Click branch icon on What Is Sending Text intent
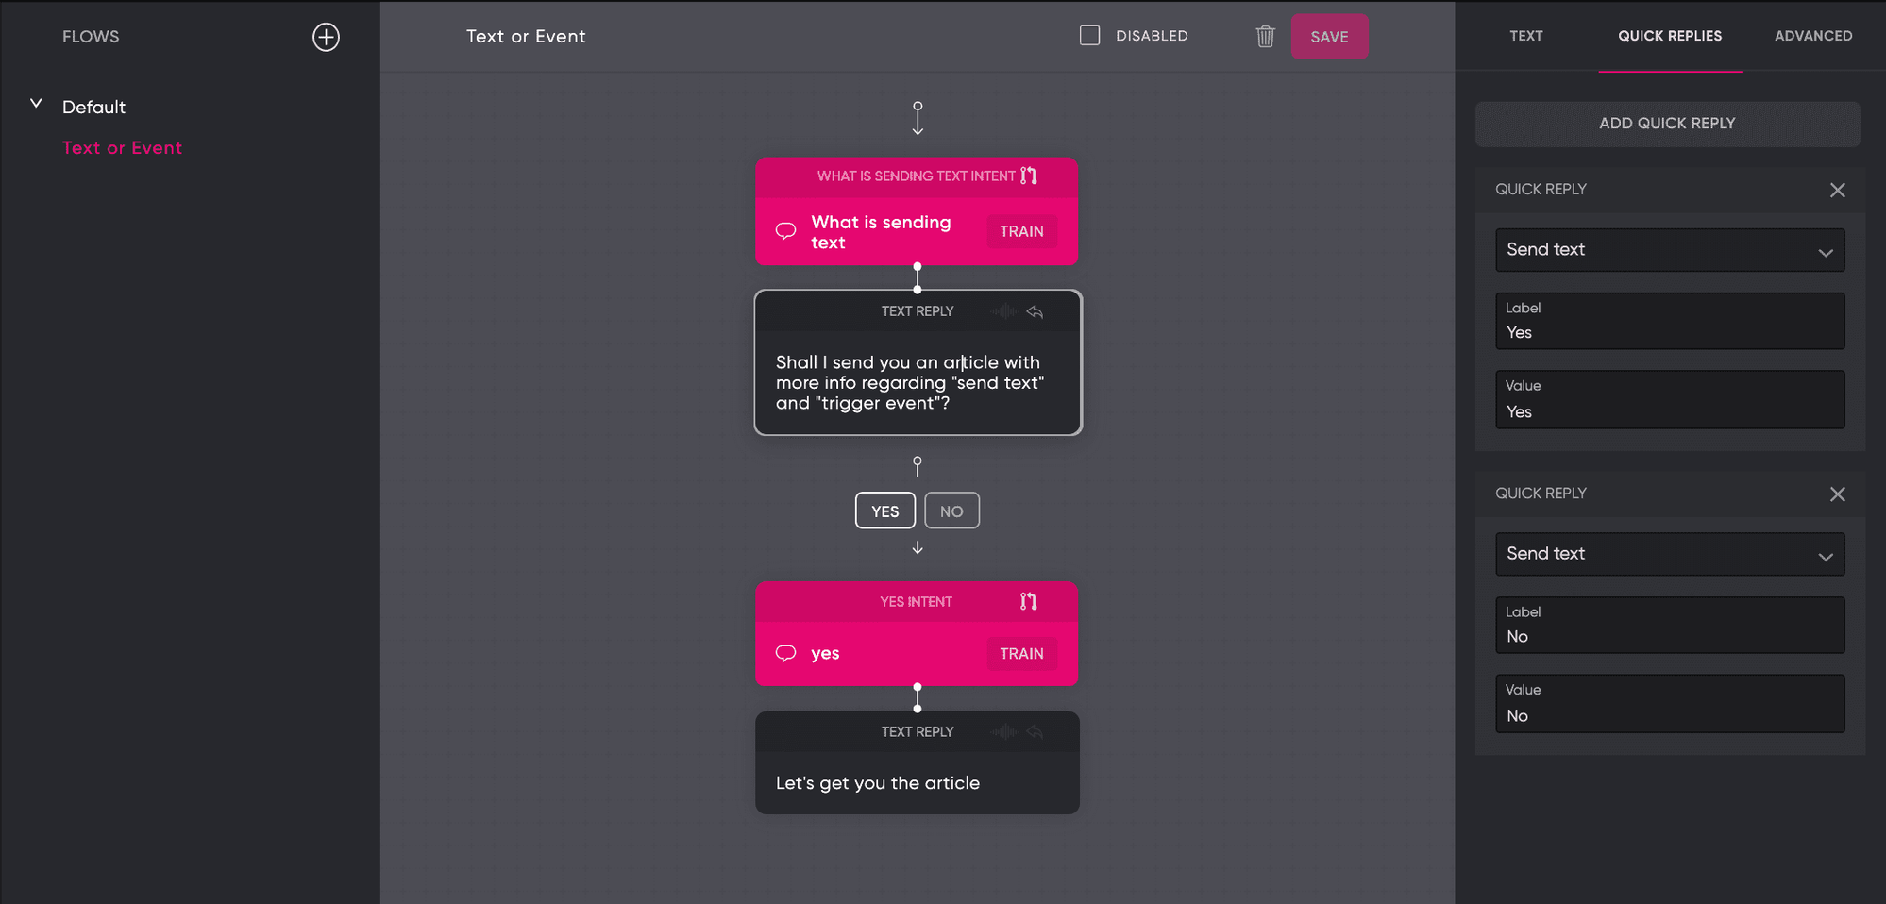 tap(1029, 176)
